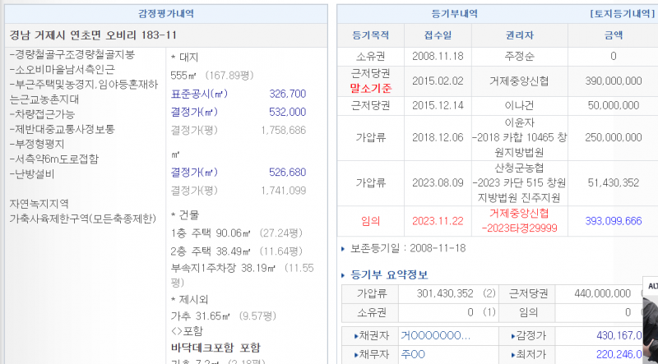
Task: Click the 말소기준 red label
Action: [x=371, y=88]
